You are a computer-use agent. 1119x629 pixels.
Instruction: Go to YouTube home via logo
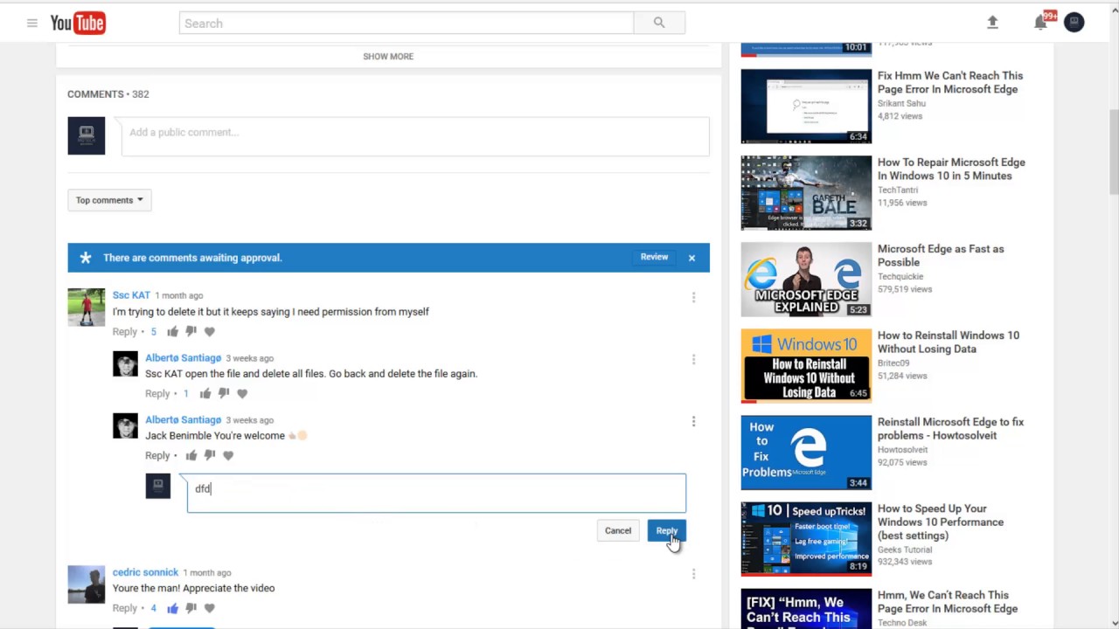tap(78, 24)
